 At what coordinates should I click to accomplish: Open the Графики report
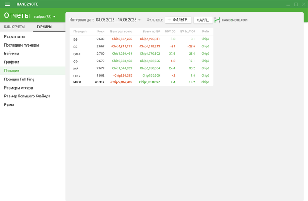pos(33,62)
